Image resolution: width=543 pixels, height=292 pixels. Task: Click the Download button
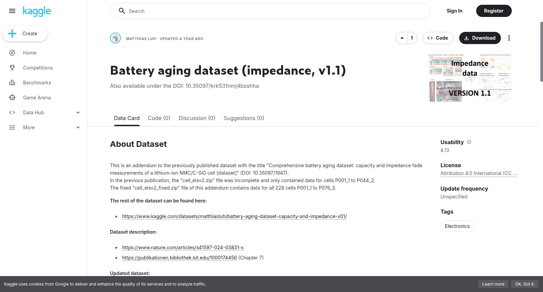coord(480,38)
